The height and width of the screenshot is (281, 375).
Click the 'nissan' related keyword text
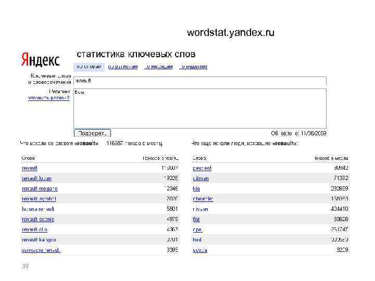click(x=201, y=209)
